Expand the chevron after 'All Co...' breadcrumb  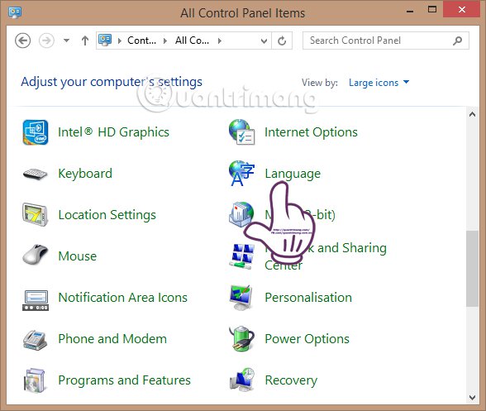click(x=220, y=41)
